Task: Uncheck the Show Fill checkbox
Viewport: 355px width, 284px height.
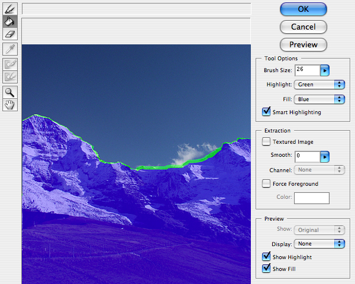Action: click(x=266, y=269)
